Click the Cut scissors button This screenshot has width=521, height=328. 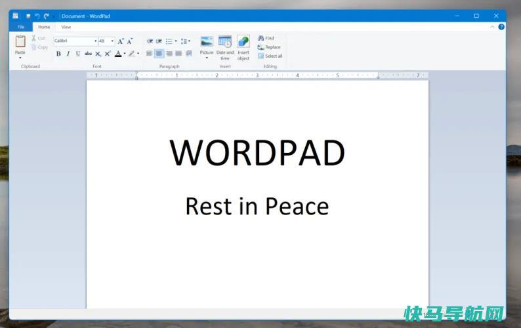(38, 38)
